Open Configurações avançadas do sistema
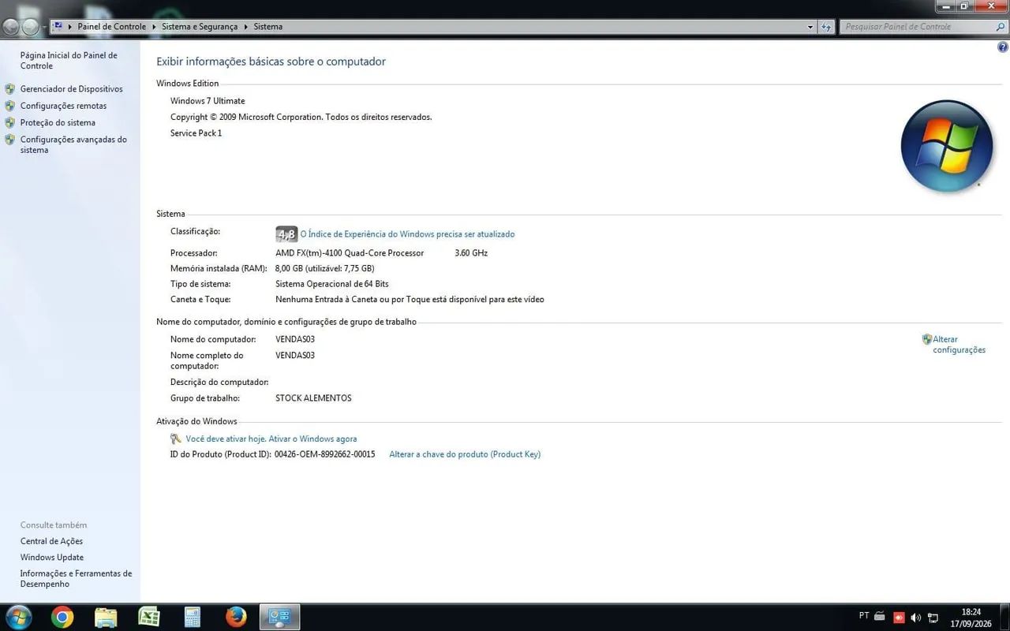Viewport: 1010px width, 631px height. [x=73, y=144]
